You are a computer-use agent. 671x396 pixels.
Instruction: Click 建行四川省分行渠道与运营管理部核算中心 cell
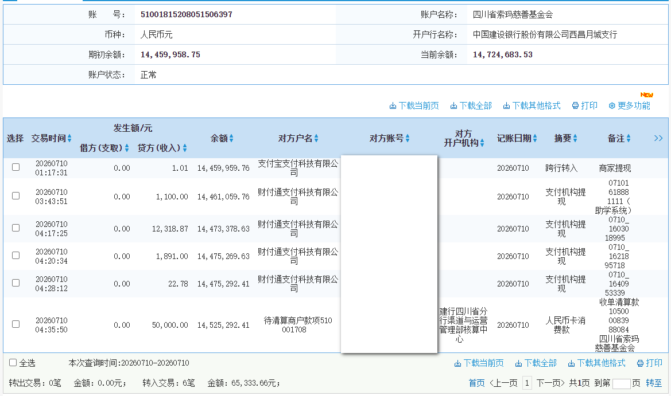463,325
